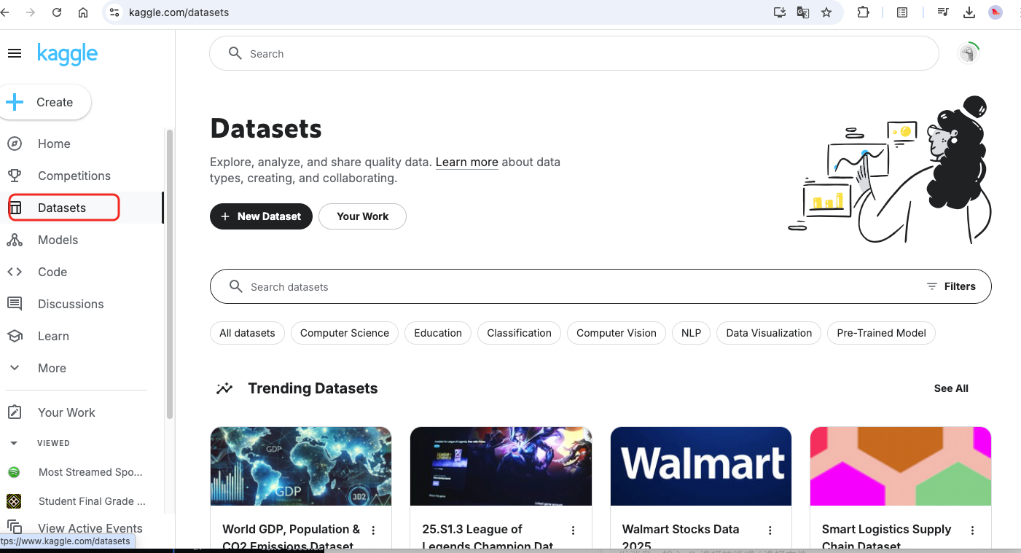Enable the Computer Vision filter
The height and width of the screenshot is (553, 1021).
point(616,333)
